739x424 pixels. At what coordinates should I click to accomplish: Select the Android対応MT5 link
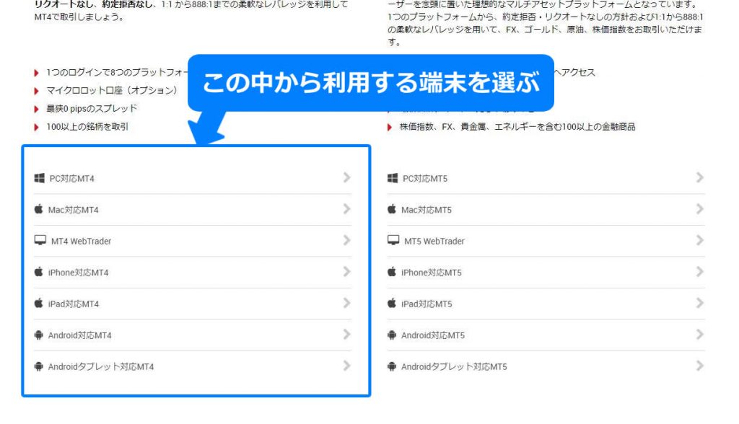[x=433, y=335]
